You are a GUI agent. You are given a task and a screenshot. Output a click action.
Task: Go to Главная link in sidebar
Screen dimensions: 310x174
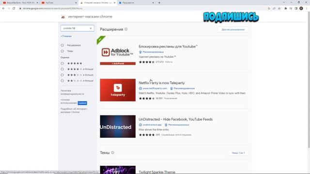coord(66,36)
